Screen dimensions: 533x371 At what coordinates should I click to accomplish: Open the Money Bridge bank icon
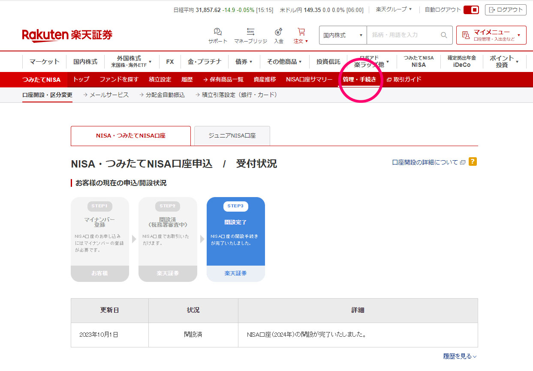(250, 32)
